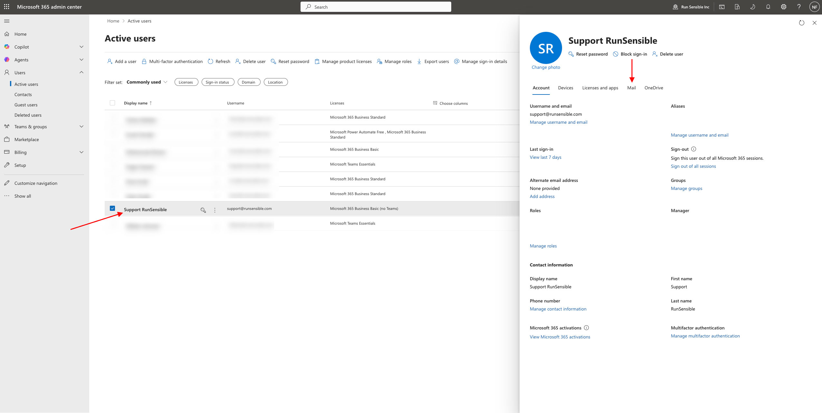Click Home breadcrumb link

(113, 21)
